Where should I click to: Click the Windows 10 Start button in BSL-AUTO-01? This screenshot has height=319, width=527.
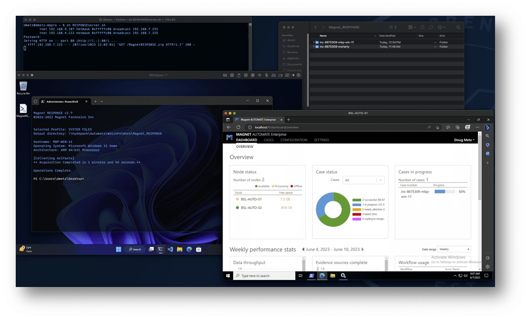[228, 276]
